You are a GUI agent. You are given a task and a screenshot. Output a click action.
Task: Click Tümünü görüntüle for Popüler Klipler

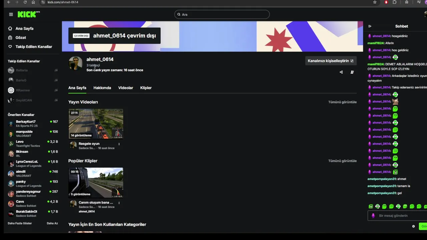342,161
